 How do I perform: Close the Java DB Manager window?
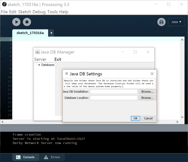(x=148, y=52)
